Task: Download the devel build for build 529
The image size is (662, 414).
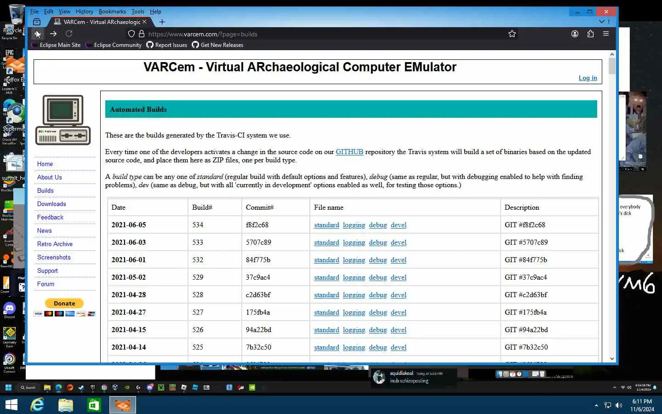Action: (x=399, y=277)
